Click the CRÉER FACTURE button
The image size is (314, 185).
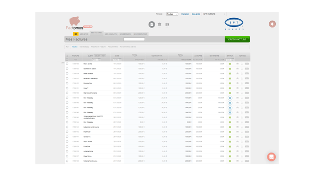point(237,39)
